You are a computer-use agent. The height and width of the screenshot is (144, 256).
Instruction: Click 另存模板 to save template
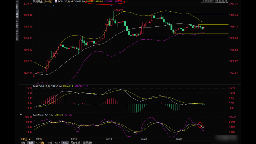(x=75, y=142)
